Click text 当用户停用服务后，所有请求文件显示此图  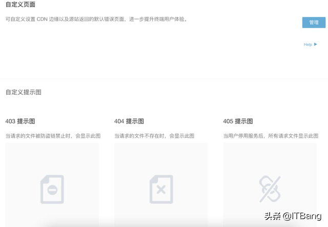click(x=271, y=136)
